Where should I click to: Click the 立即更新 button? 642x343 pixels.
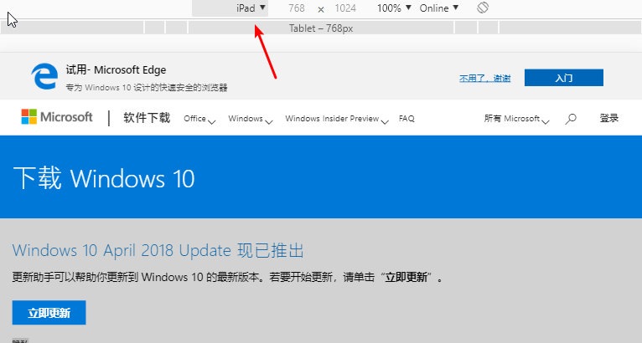click(49, 313)
